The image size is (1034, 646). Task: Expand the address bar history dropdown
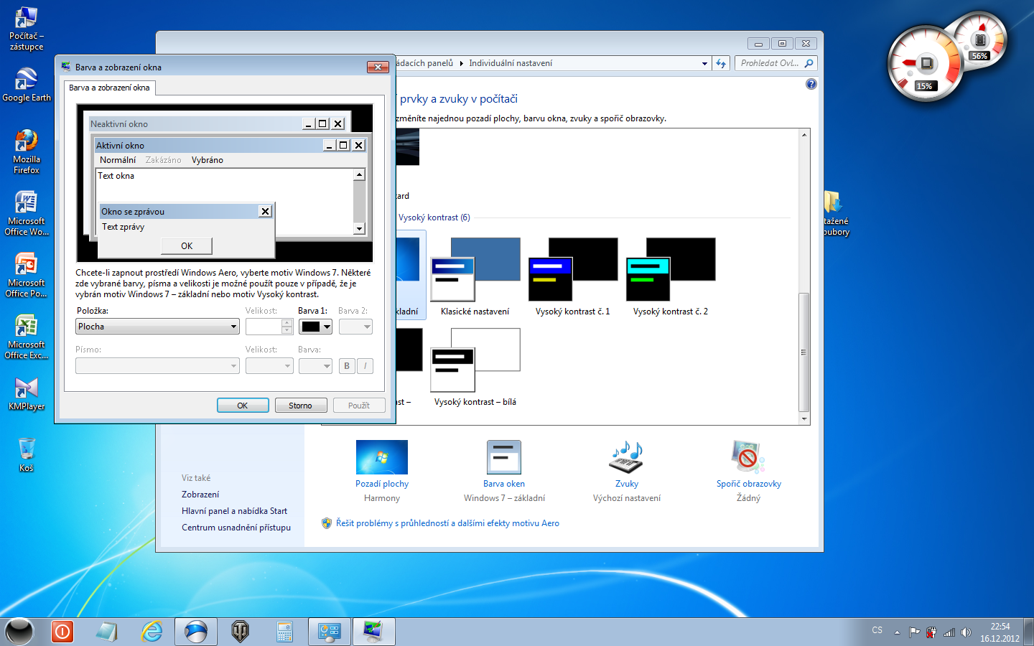tap(704, 63)
